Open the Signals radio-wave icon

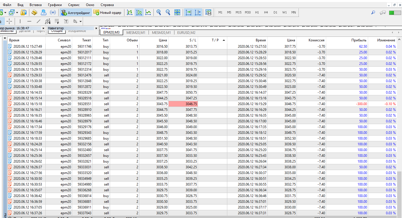click(53, 12)
